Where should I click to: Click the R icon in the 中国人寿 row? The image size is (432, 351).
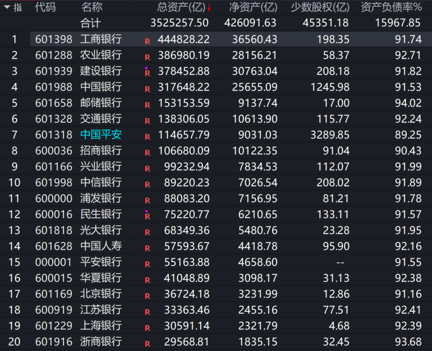148,249
